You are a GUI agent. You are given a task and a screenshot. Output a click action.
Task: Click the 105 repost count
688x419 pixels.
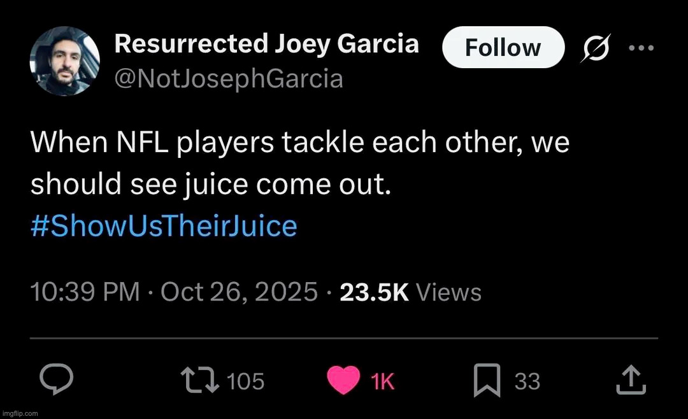tap(245, 381)
